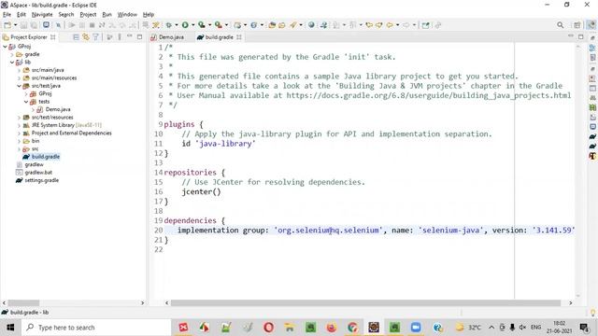This screenshot has height=336, width=598.
Task: Open the New file dropdown arrow
Action: click(x=15, y=25)
